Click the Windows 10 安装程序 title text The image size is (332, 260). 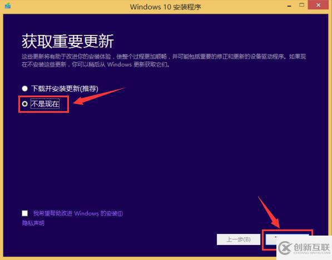pos(165,7)
